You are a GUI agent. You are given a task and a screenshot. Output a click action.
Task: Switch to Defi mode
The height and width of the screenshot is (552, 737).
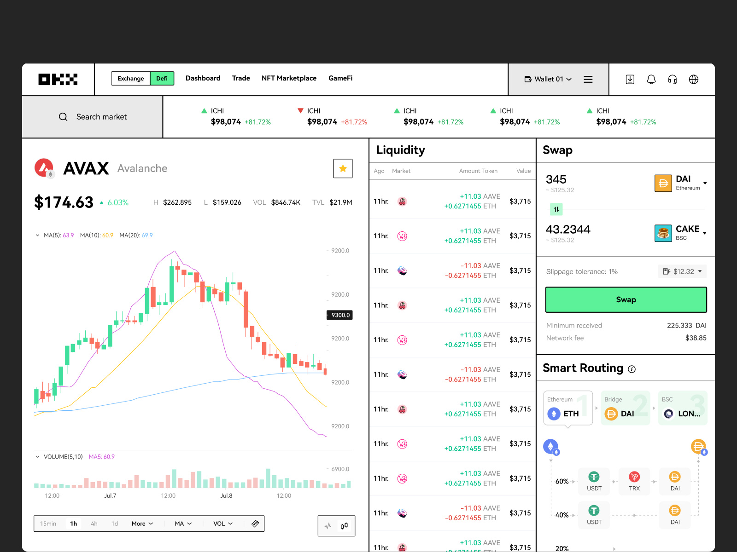(x=162, y=79)
